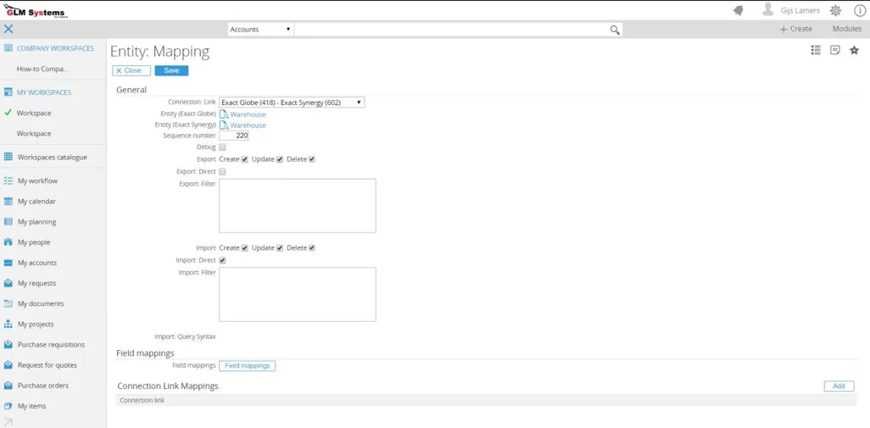Go to Purchase orders in sidebar
Screen dimensions: 870x428
42,386
